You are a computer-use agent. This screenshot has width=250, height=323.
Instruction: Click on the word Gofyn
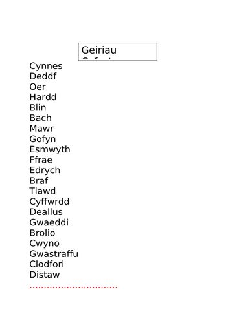[43, 140]
